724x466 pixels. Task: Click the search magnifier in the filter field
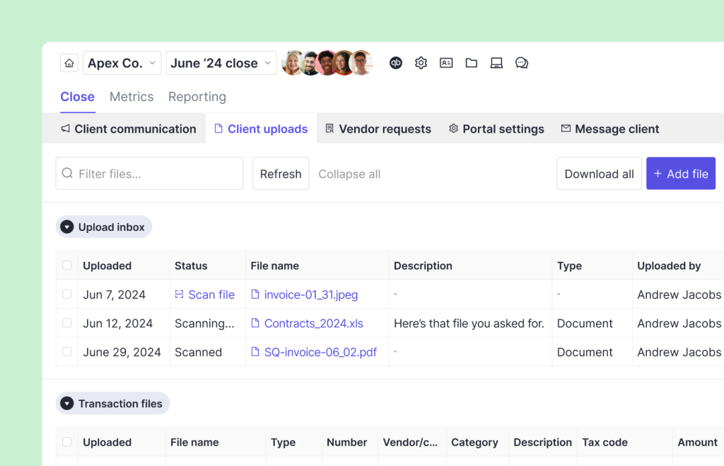point(67,173)
